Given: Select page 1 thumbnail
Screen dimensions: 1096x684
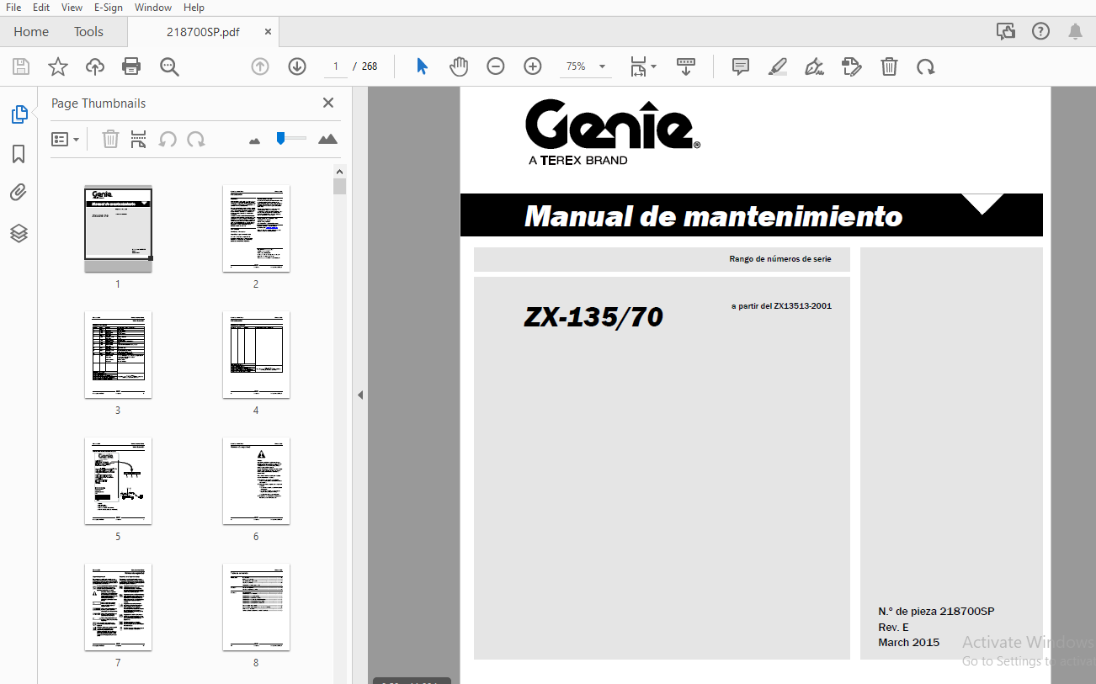Looking at the screenshot, I should click(x=118, y=229).
